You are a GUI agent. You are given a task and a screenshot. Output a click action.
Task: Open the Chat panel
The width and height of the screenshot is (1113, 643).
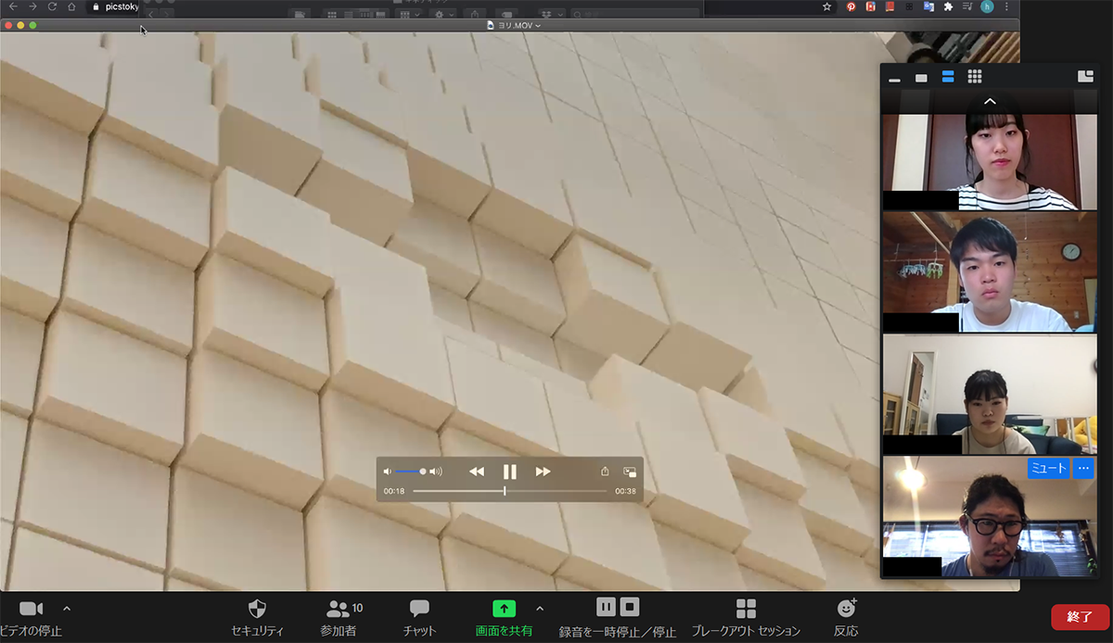click(419, 609)
